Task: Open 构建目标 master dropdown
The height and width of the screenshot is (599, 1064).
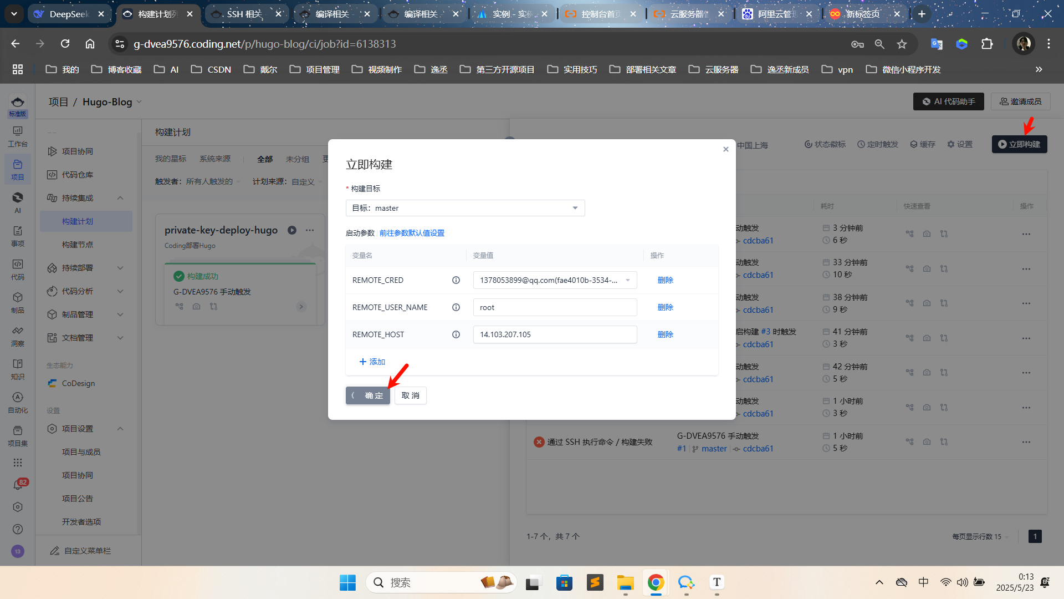Action: (x=465, y=208)
